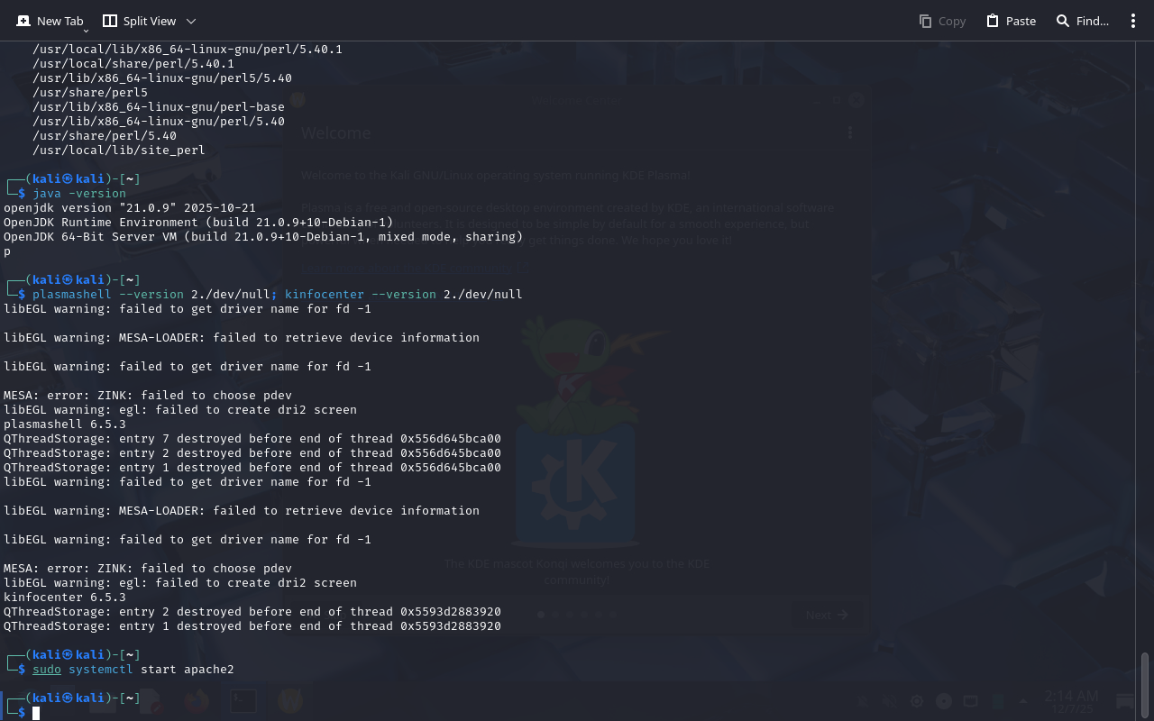Screen dimensions: 1154x721
Task: Click the "plasmashell 6.5.3" output line
Action: 65,424
